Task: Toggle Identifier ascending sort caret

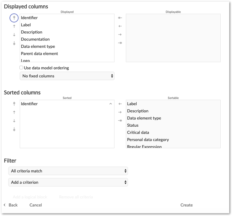Action: 110,104
